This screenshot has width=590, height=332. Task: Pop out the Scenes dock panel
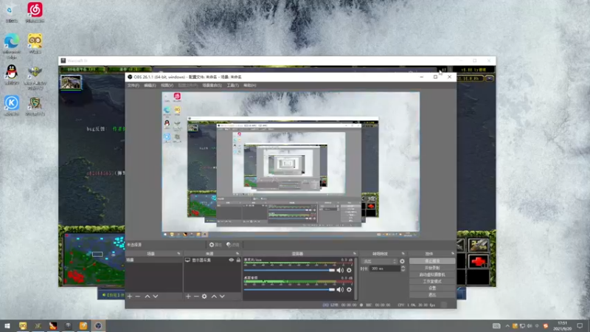[x=178, y=254]
